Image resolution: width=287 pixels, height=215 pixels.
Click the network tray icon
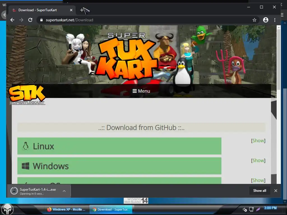coord(251,209)
